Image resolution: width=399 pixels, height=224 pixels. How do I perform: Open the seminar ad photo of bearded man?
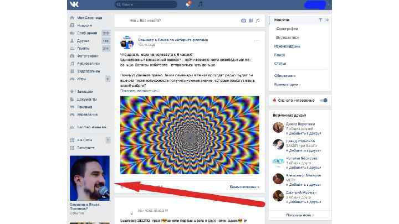click(x=90, y=178)
